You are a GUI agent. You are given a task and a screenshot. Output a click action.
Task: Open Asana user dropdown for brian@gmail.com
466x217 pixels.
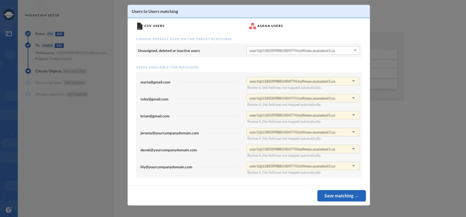coord(303,115)
